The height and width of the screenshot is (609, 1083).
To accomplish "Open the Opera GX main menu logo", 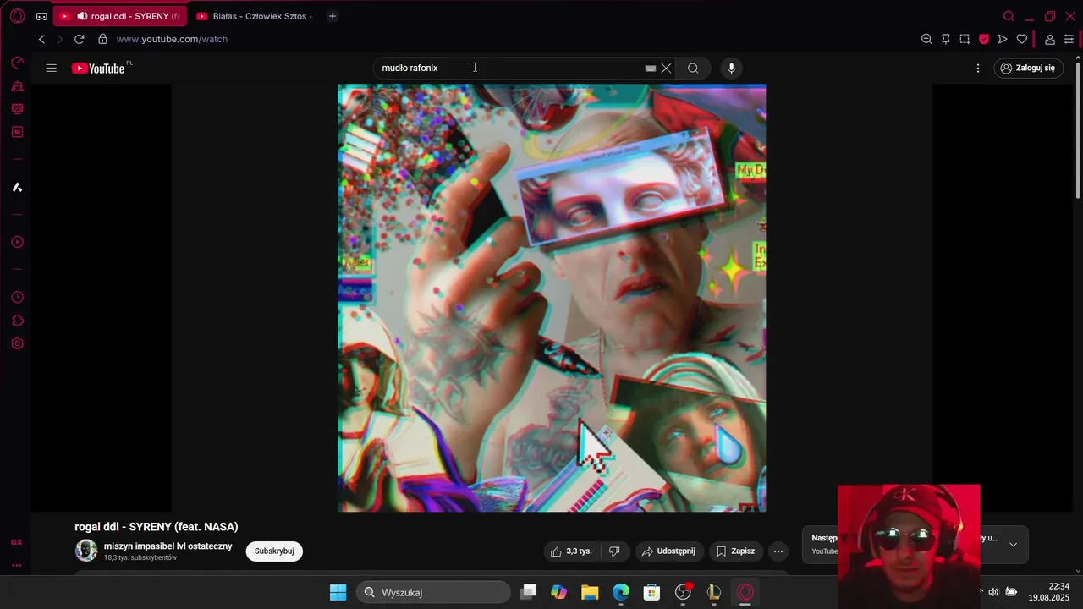I will 17,16.
